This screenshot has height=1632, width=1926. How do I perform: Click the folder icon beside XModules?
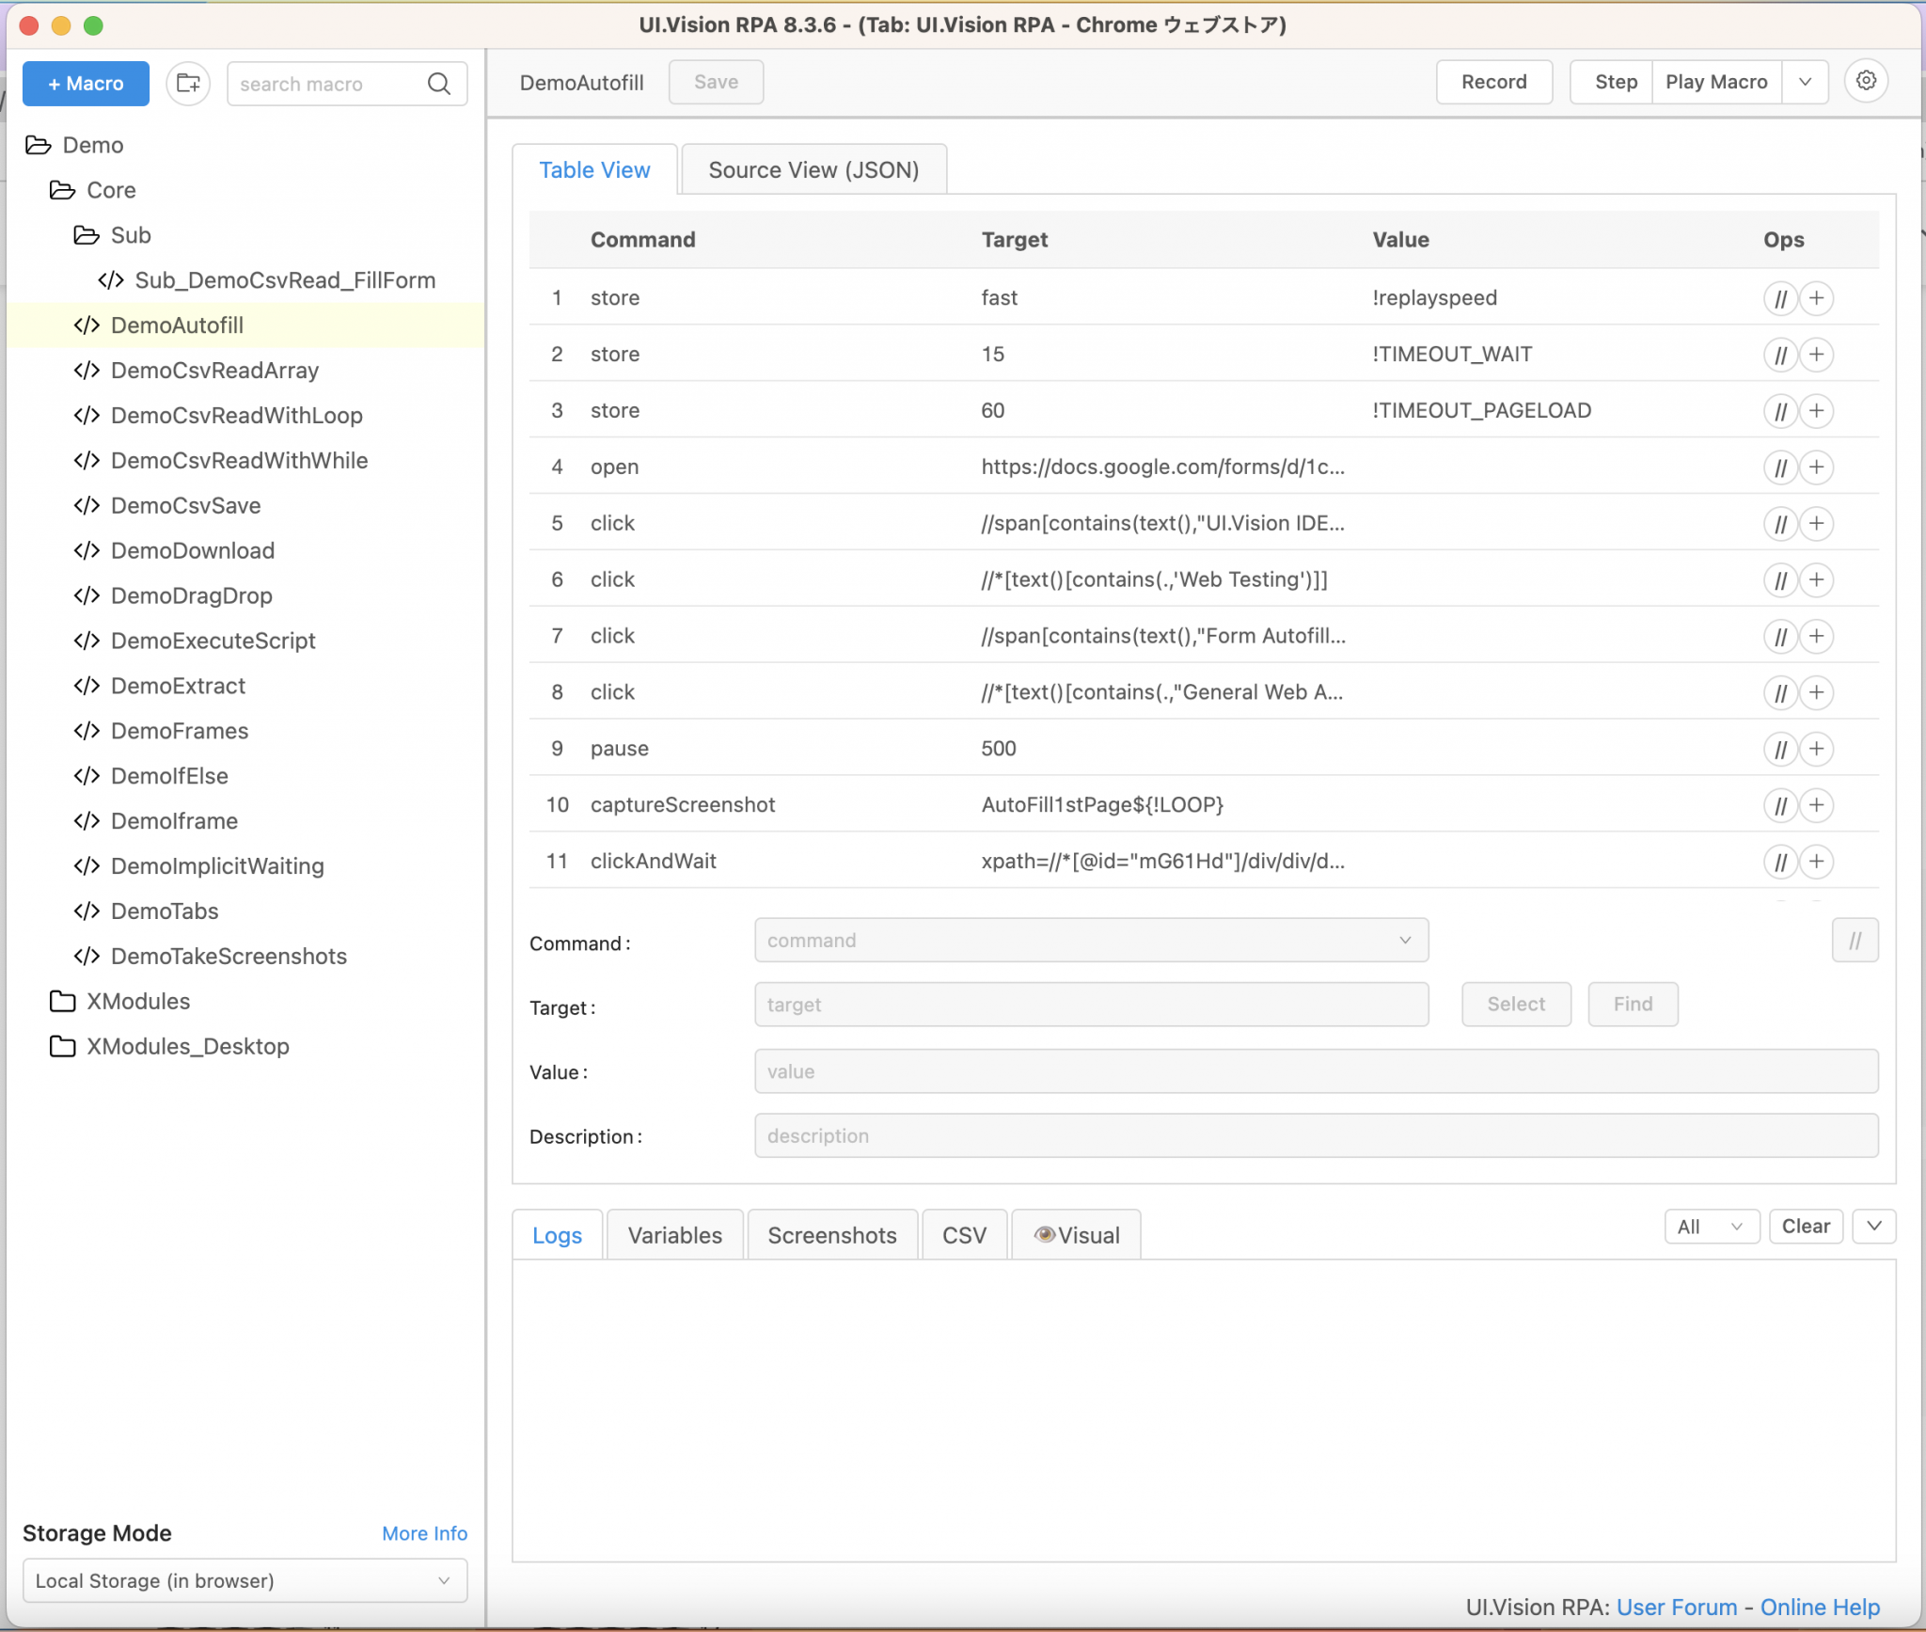(61, 1001)
